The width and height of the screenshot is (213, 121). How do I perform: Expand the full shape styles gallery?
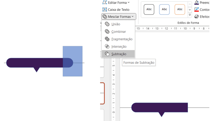[x=190, y=15]
